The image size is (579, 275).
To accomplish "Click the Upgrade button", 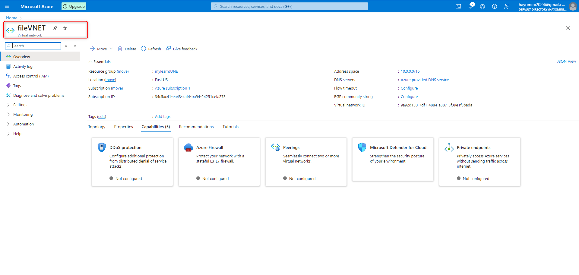I will pyautogui.click(x=74, y=6).
